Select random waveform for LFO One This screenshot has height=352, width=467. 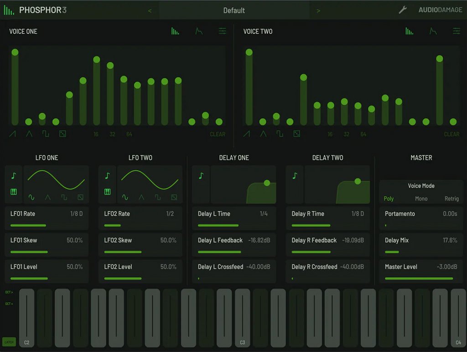(x=80, y=197)
